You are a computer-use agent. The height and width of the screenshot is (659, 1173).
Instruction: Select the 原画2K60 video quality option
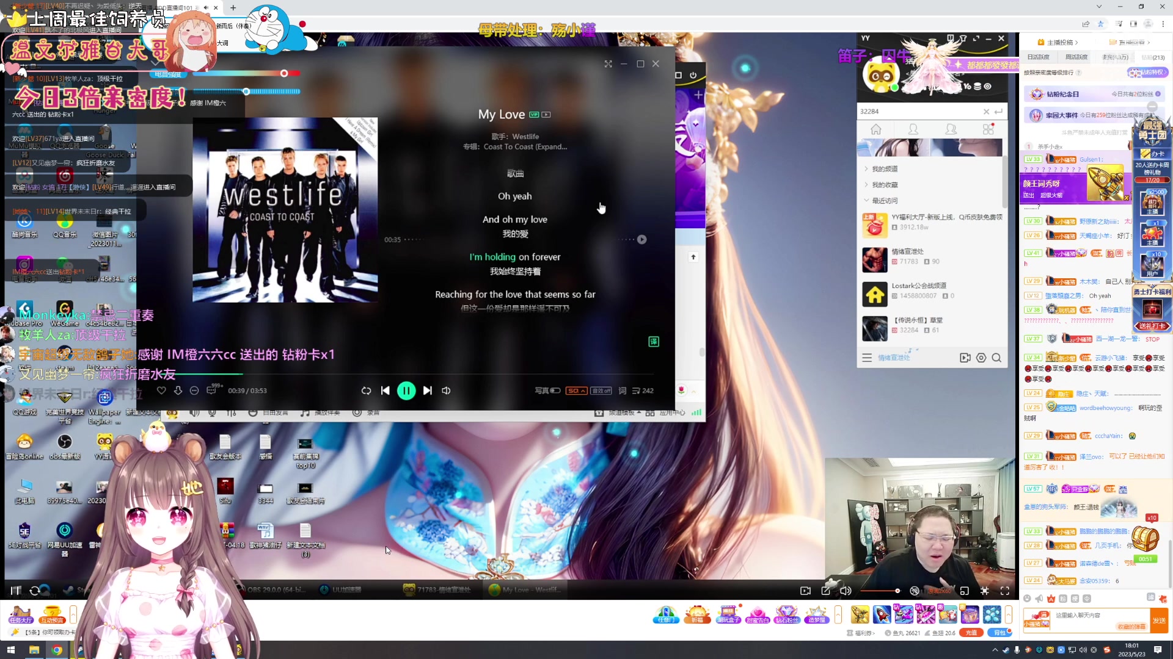coord(940,591)
